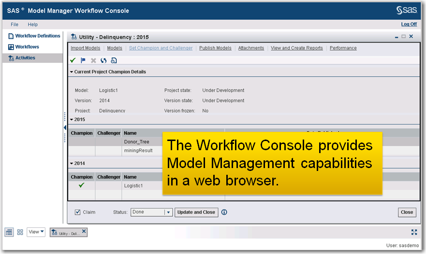Open the File menu
This screenshot has height=254, width=426.
tap(15, 25)
